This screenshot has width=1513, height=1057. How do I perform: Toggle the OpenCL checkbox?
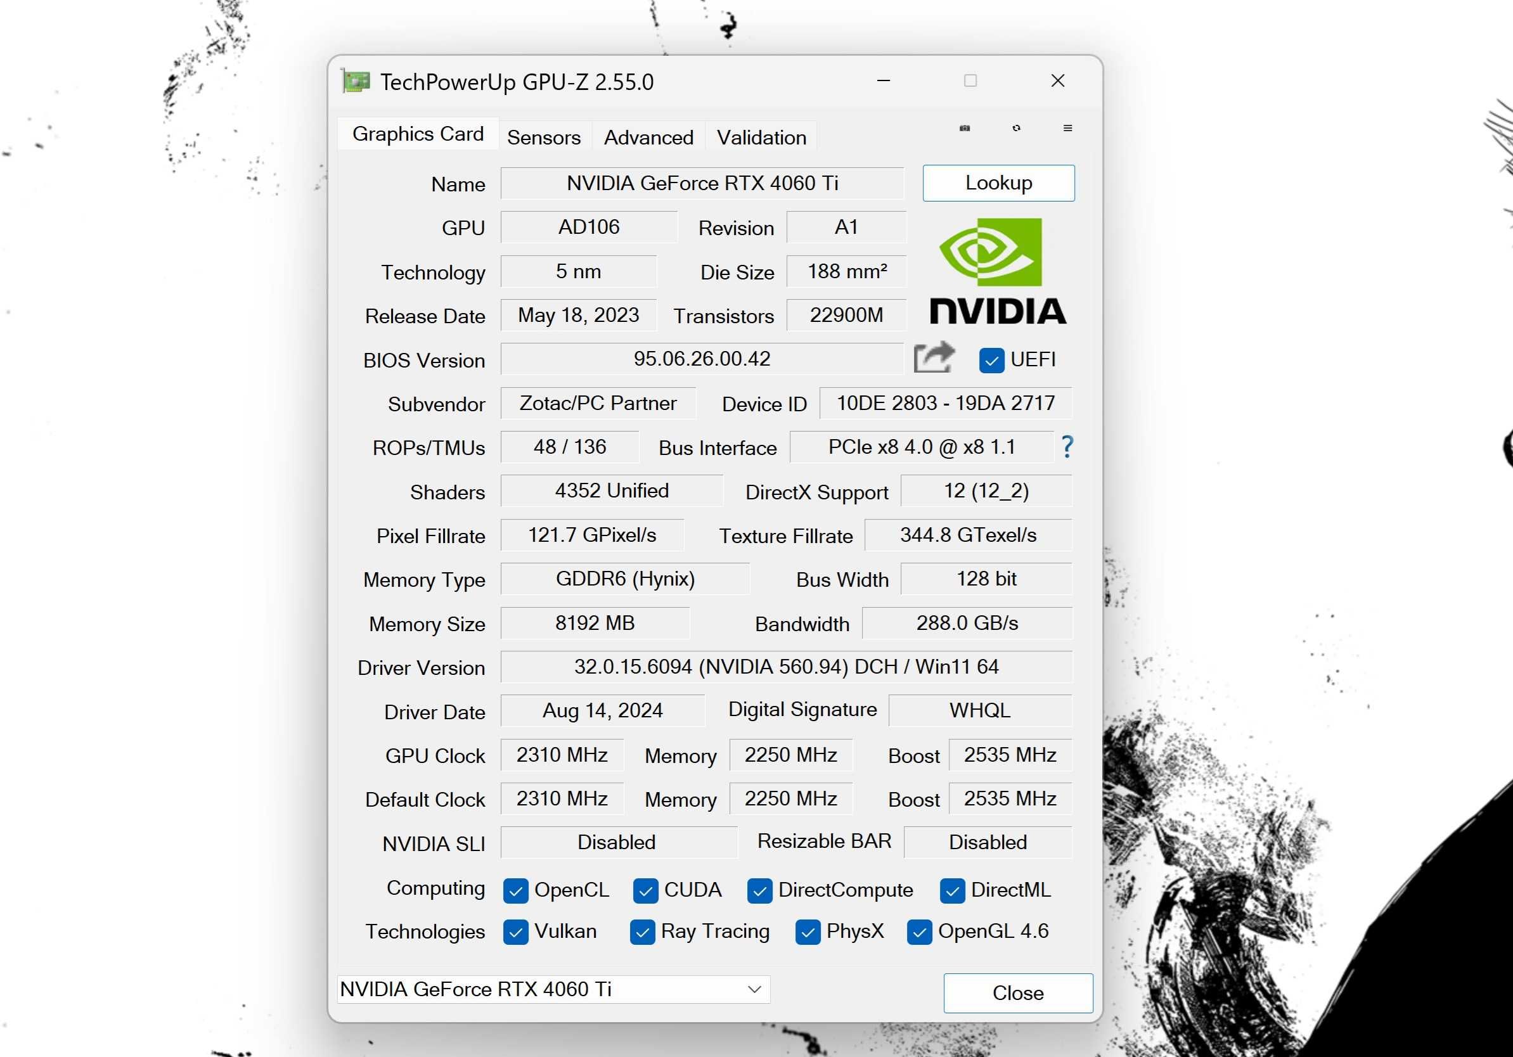click(x=515, y=890)
